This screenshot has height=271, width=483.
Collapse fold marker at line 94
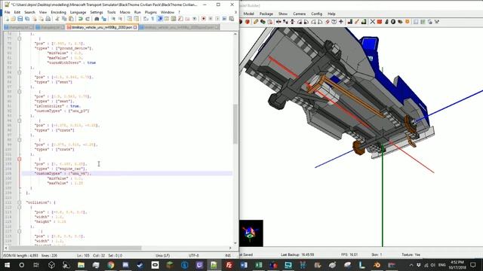20,120
